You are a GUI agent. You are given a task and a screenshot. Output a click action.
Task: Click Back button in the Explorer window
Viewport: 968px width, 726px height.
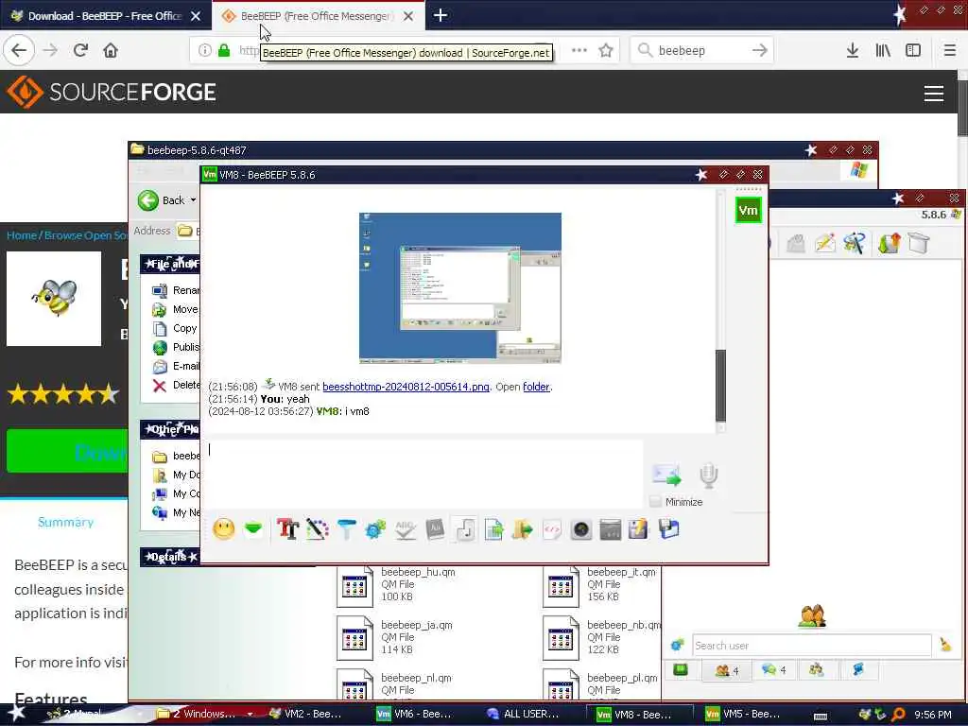click(x=162, y=200)
